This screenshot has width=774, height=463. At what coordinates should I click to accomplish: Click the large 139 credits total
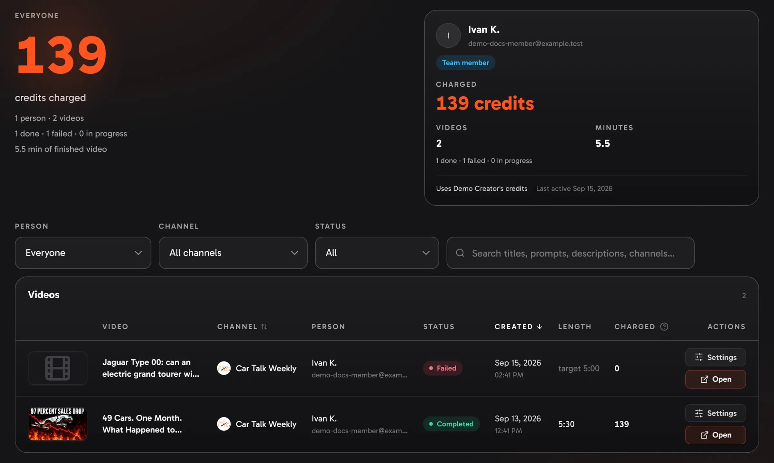(x=61, y=54)
